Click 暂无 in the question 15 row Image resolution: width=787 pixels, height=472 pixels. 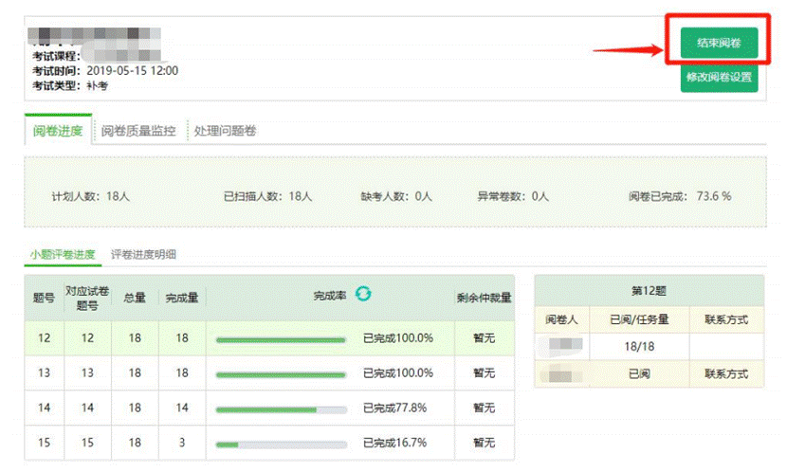point(484,444)
